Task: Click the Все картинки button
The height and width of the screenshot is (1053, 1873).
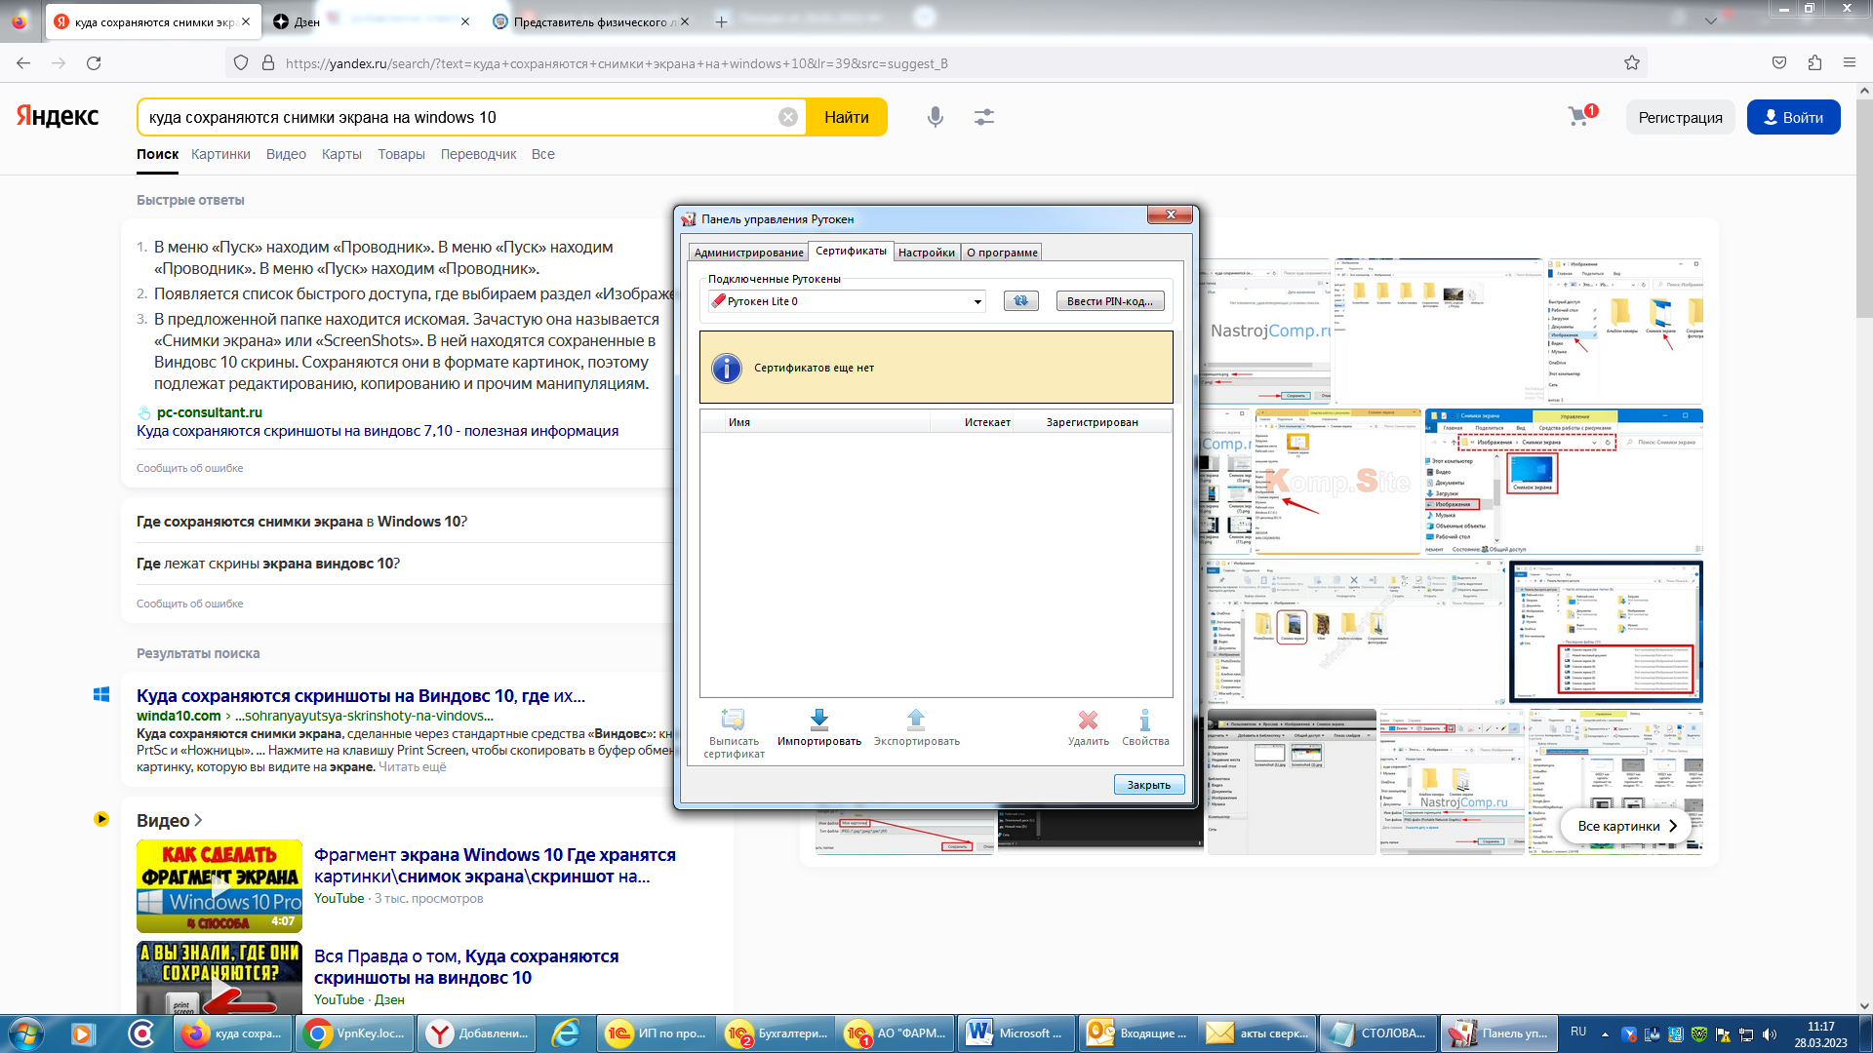Action: [x=1627, y=826]
